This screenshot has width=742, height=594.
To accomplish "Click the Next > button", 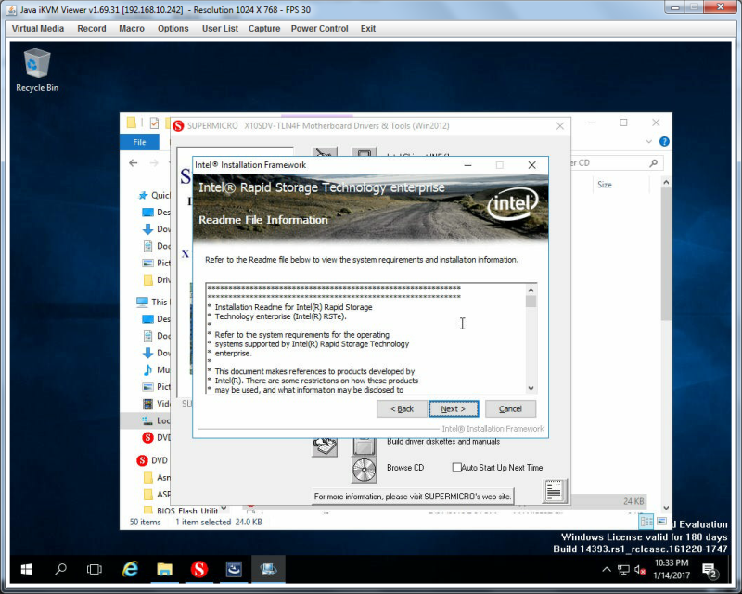I will pos(454,408).
